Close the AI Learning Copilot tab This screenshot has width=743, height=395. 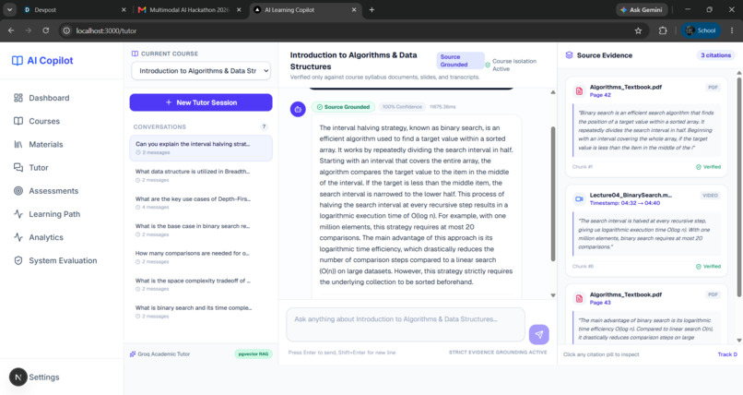click(353, 9)
